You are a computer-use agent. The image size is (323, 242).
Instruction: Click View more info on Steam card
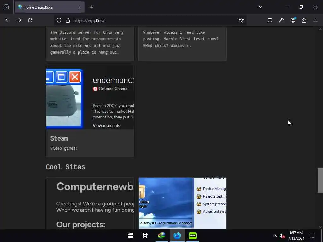tap(107, 125)
